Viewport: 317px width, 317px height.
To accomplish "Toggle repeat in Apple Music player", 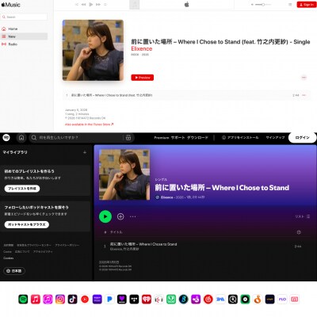I will [x=105, y=5].
